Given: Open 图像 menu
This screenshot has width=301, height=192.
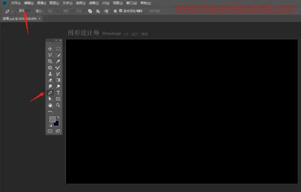Looking at the screenshot, I should [41, 3].
